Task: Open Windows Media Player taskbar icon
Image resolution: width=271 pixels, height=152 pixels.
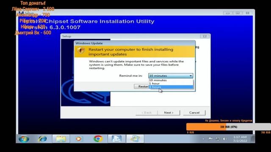Action: (79, 139)
